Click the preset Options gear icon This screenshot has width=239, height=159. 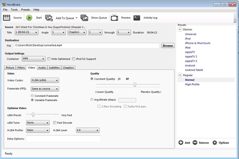pos(215,143)
